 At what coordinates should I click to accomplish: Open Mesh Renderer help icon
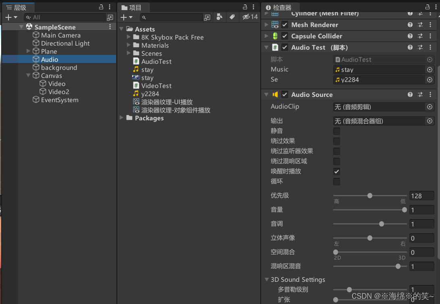tap(410, 25)
